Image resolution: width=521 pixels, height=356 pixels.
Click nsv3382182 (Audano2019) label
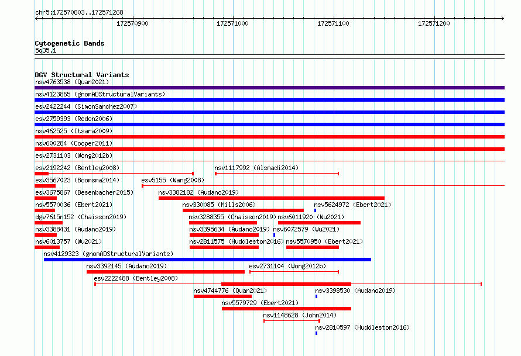point(198,192)
